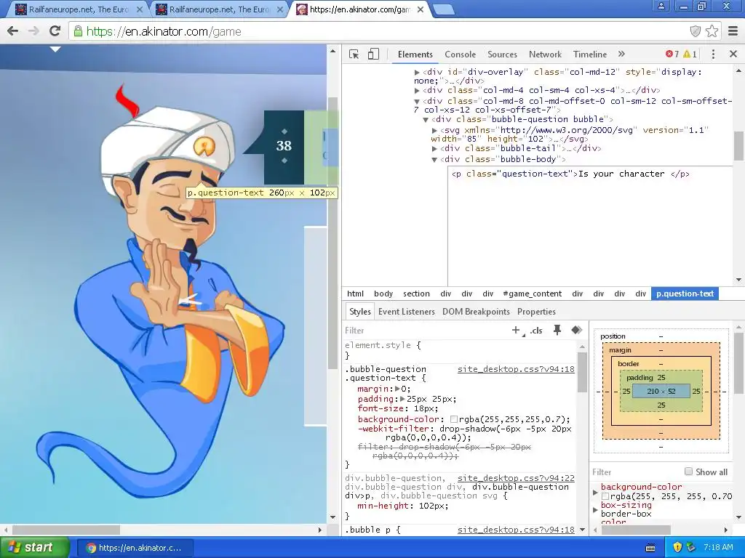The image size is (745, 558).
Task: Expand the div-overlay node
Action: pos(417,72)
